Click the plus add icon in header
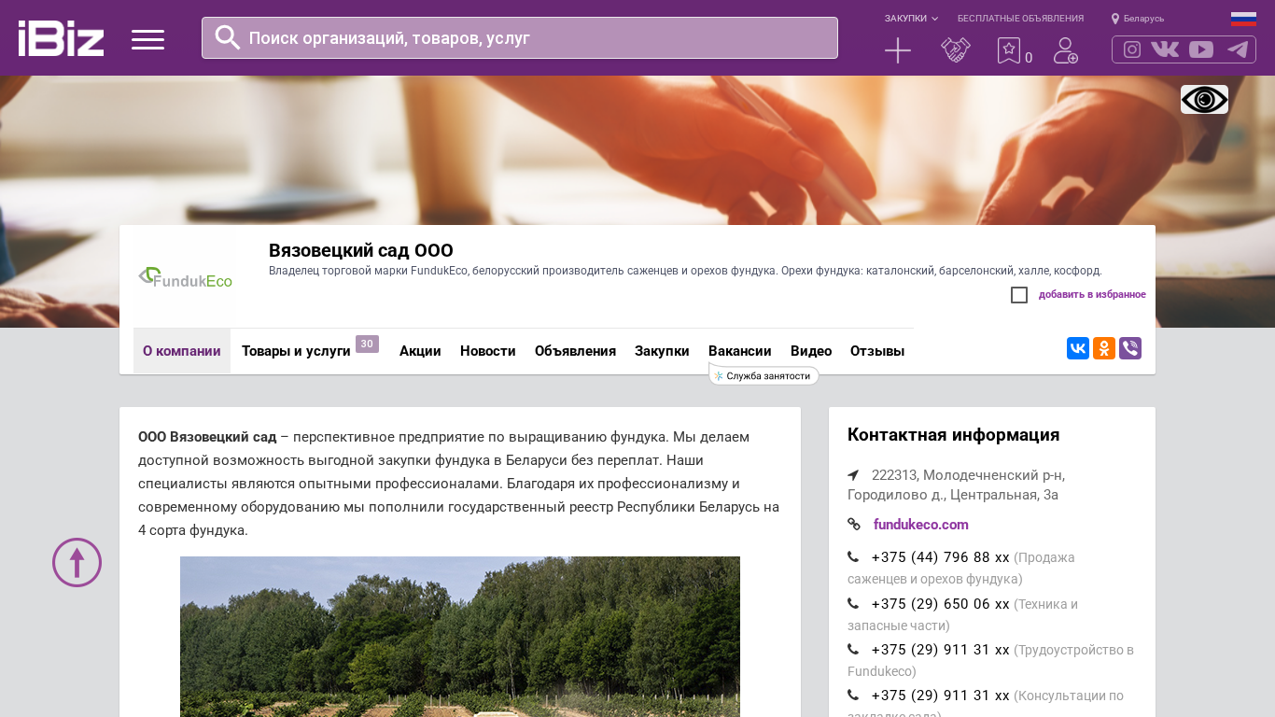 tap(898, 50)
